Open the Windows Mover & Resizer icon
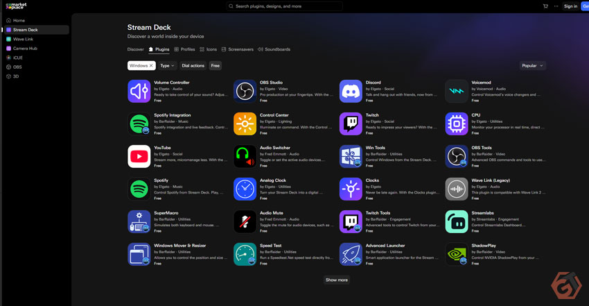 139,255
